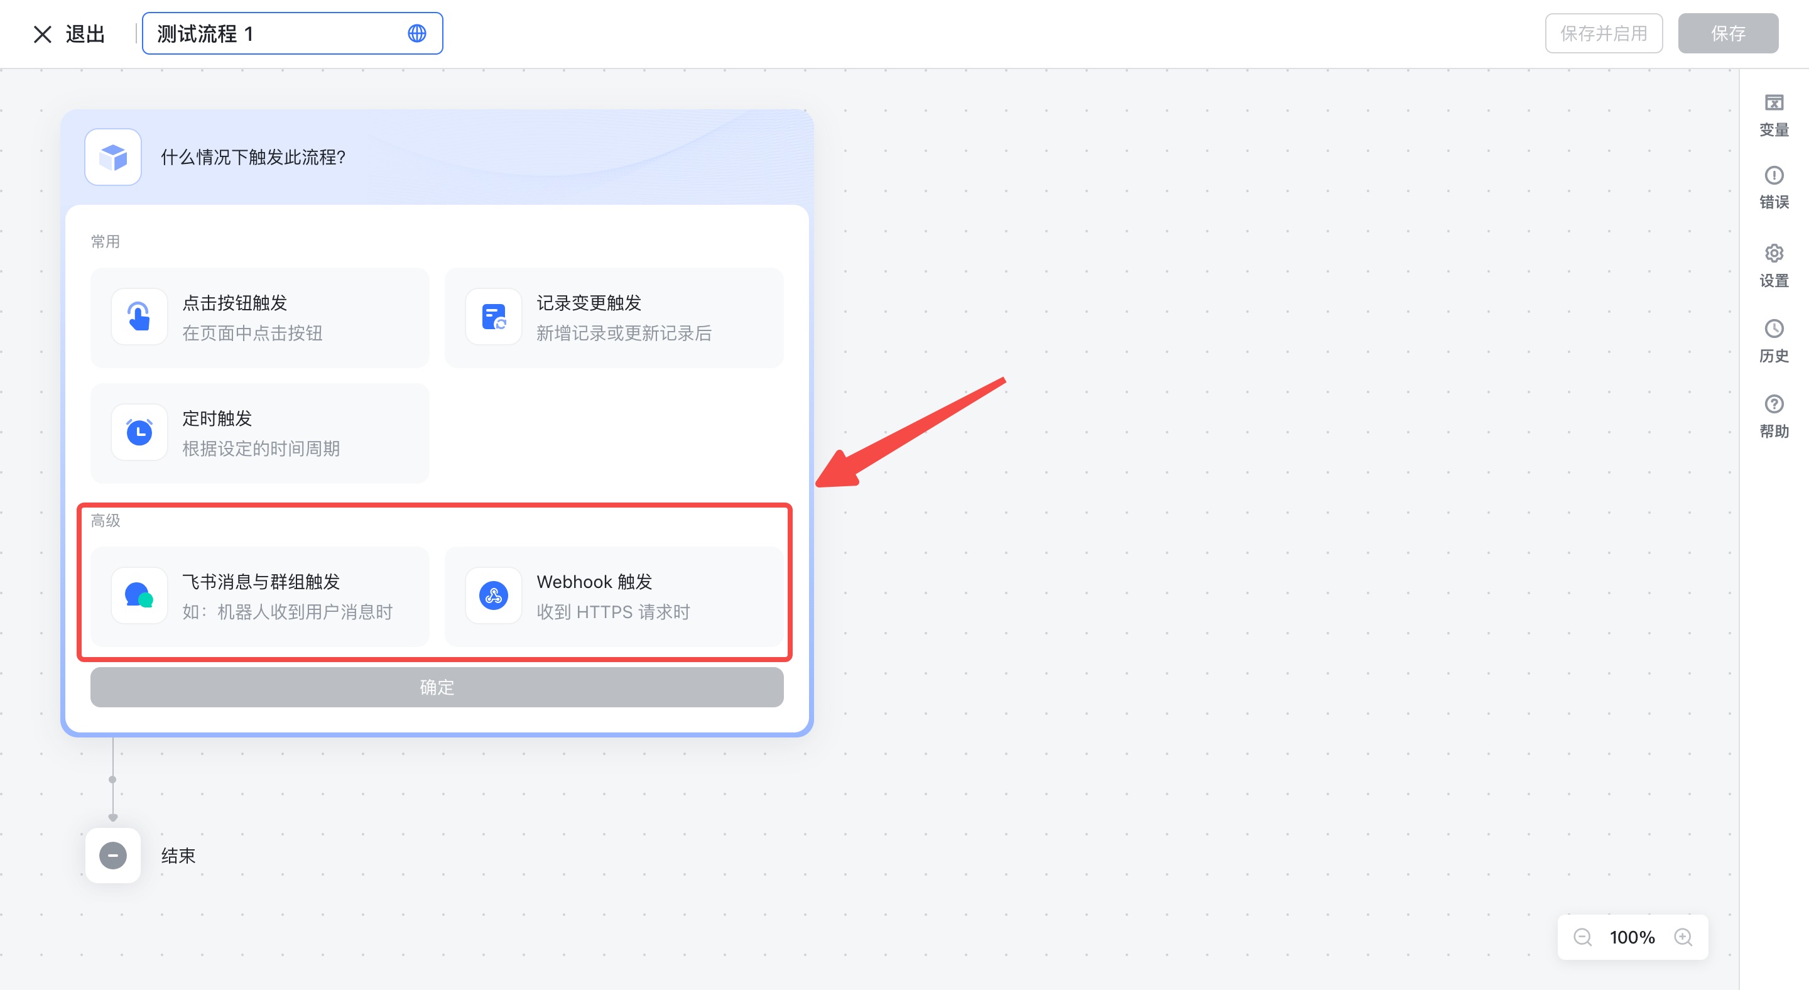Screen dimensions: 1809x990
Task: Click 根据设定的时间周期 description text
Action: 261,449
